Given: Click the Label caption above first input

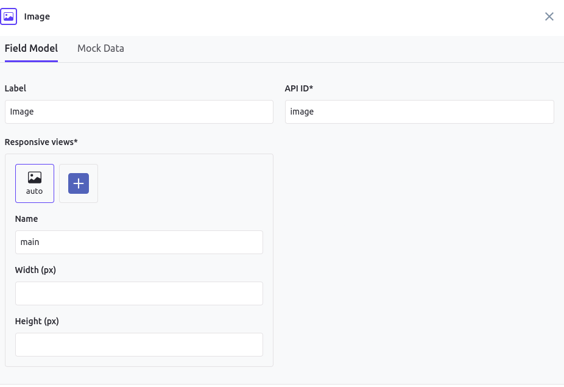Looking at the screenshot, I should point(15,88).
